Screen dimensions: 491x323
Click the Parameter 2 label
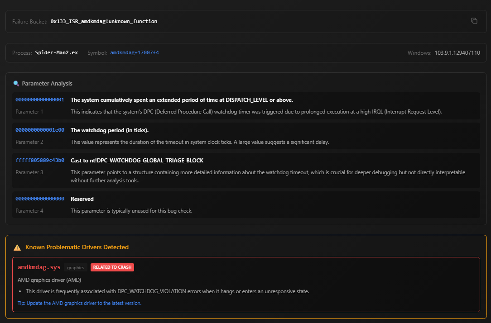point(29,142)
